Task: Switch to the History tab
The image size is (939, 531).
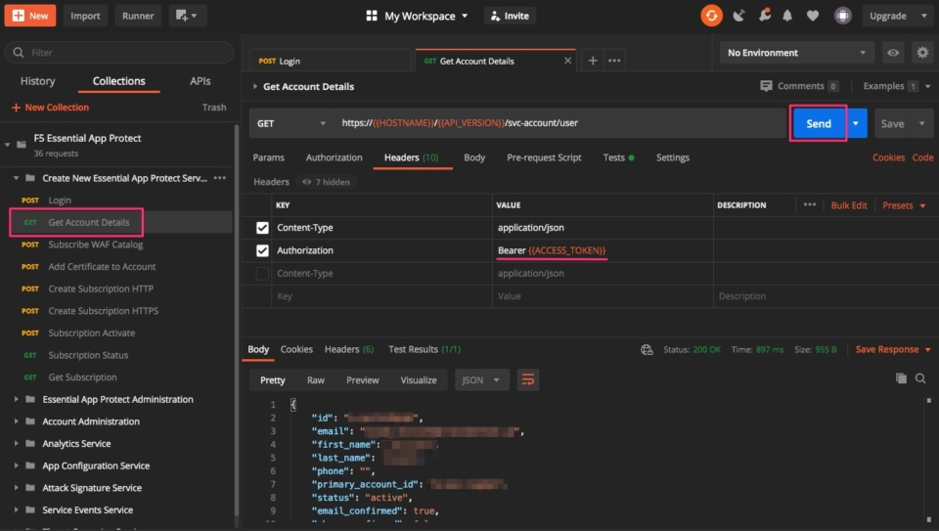Action: coord(38,81)
